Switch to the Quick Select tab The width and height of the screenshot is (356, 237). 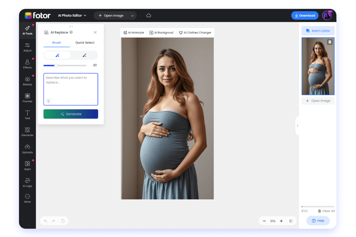(85, 43)
